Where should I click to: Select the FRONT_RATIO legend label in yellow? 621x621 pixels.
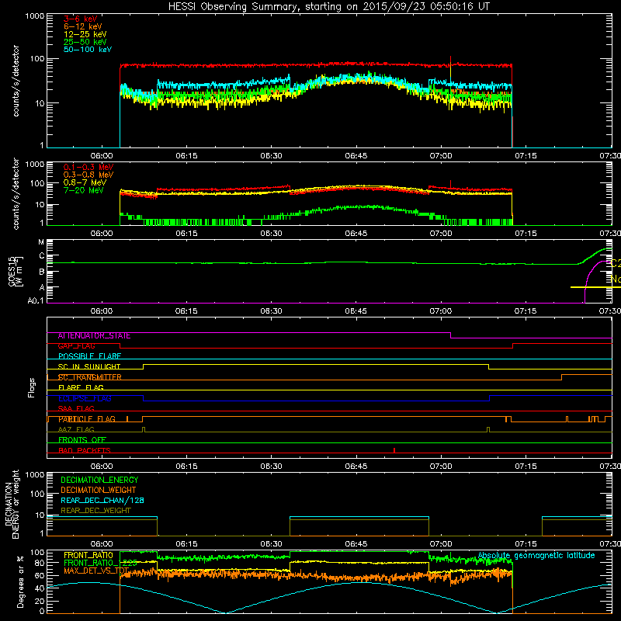[x=88, y=555]
